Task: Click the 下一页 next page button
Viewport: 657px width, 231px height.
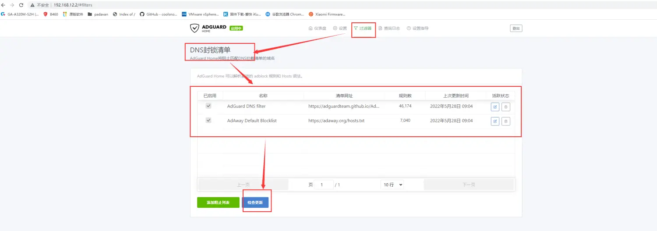Action: [x=469, y=185]
